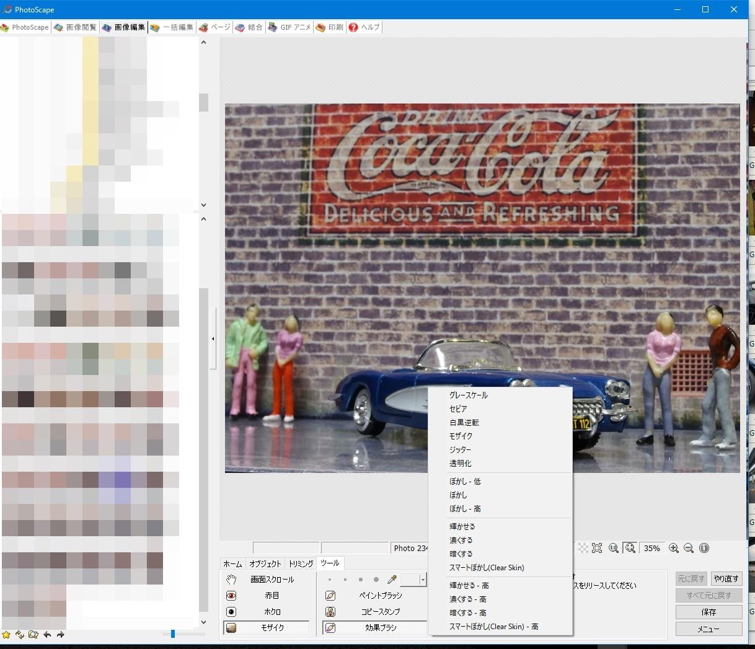Viewport: 755px width, 649px height.
Task: Click the fit-to-window expand arrows icon
Action: (597, 549)
